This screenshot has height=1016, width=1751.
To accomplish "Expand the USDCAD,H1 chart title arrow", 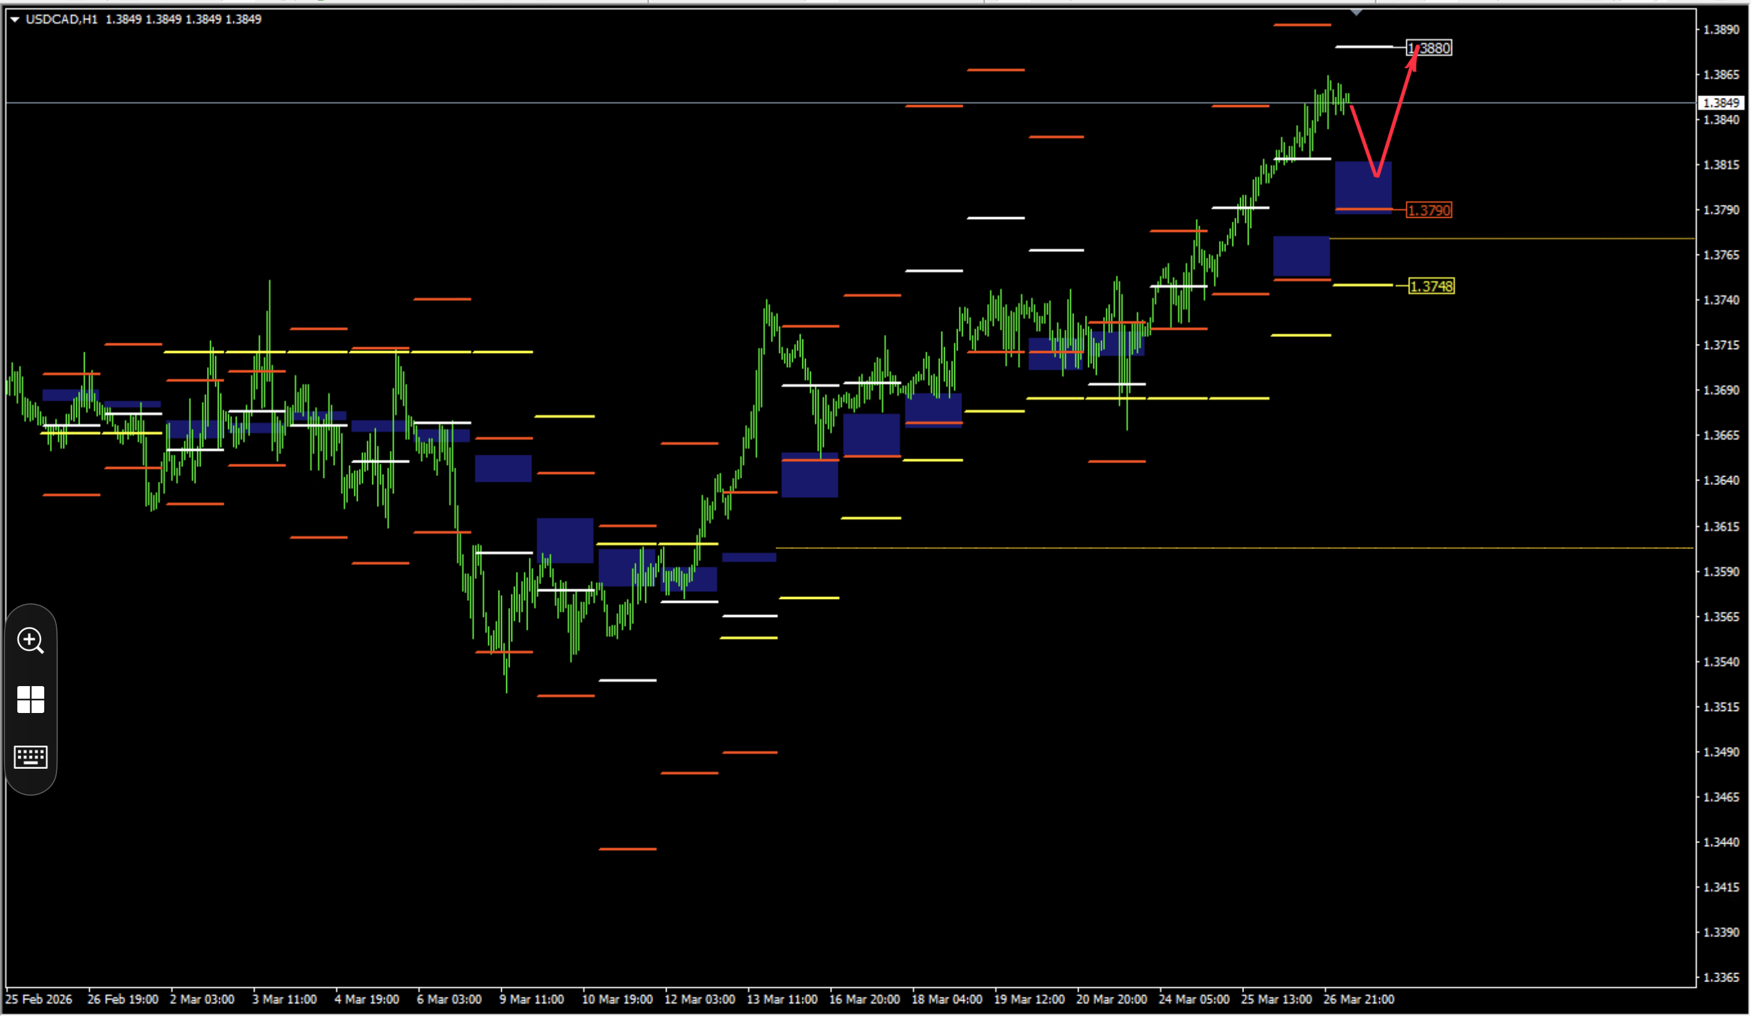I will (15, 19).
